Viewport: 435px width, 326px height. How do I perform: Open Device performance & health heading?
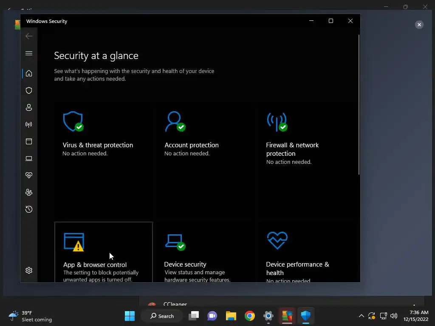pos(297,268)
